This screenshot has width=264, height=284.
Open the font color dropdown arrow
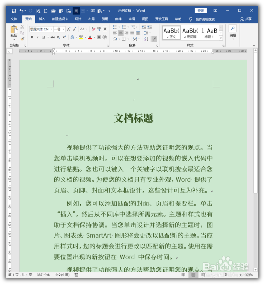coord(94,37)
